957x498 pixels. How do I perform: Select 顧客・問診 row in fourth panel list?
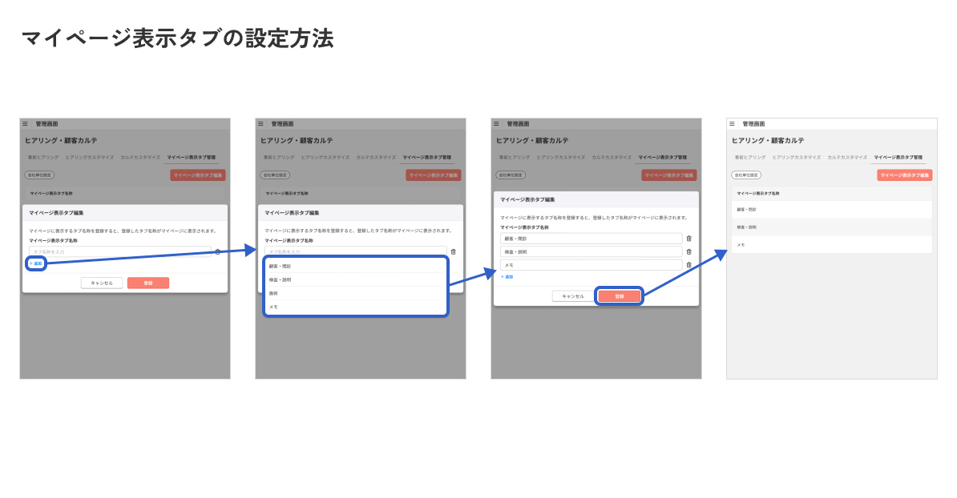pos(832,209)
